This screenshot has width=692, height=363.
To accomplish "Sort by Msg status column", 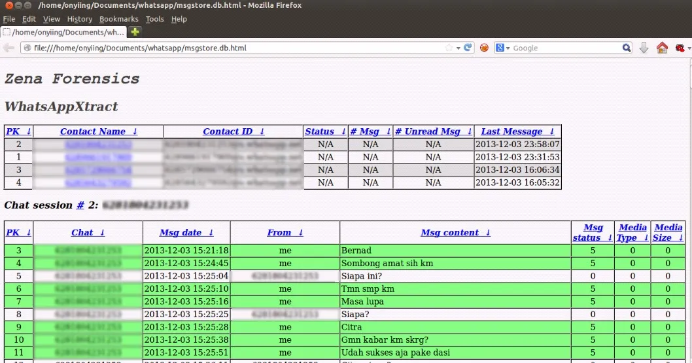I will pyautogui.click(x=593, y=232).
